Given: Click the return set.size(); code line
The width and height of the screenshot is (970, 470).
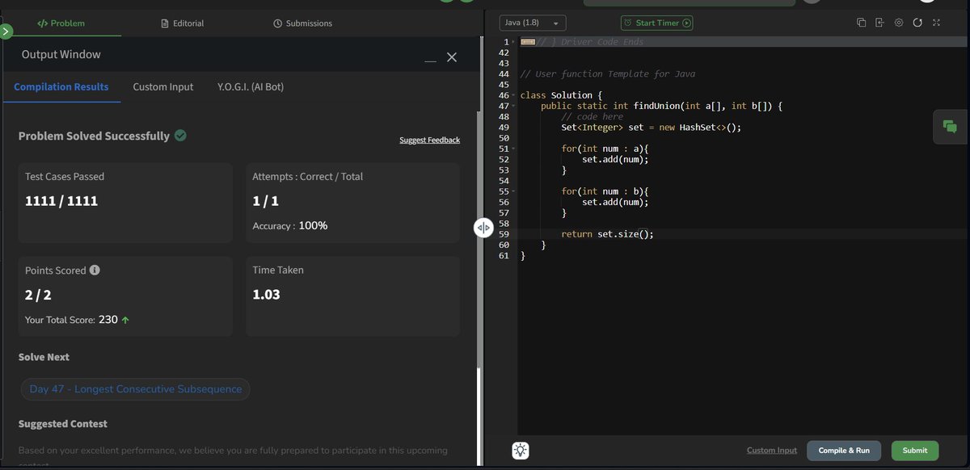Looking at the screenshot, I should point(607,233).
